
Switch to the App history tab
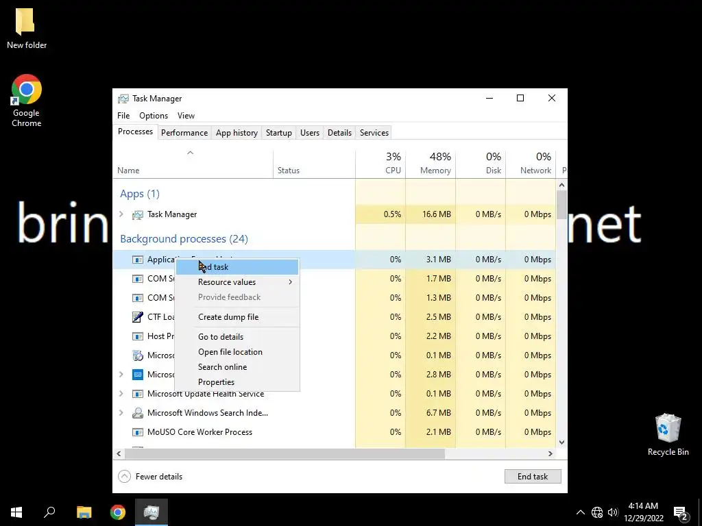coord(237,133)
